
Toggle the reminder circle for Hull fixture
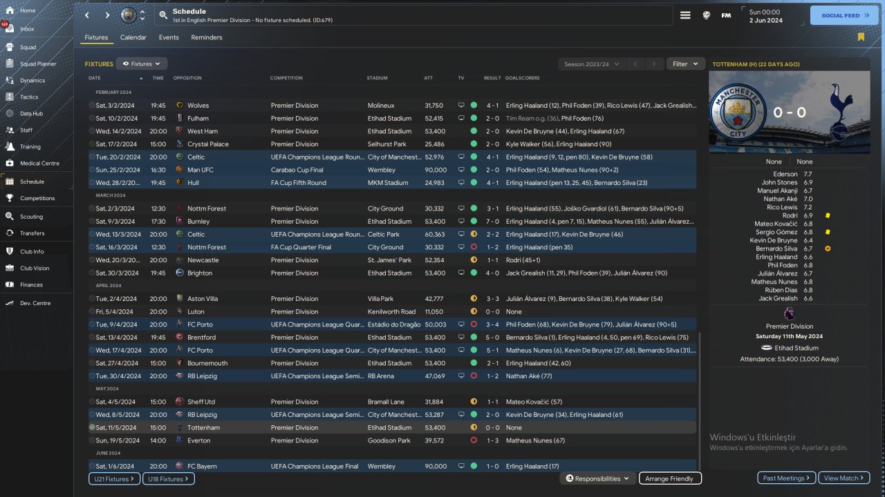coord(91,183)
